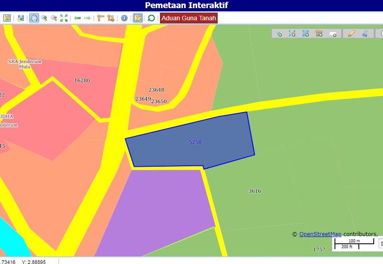The width and height of the screenshot is (383, 264).
Task: Click the Aduan Guna Tanah button
Action: coord(189,18)
